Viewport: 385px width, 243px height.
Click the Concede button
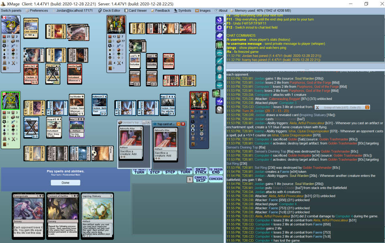pyautogui.click(x=216, y=179)
